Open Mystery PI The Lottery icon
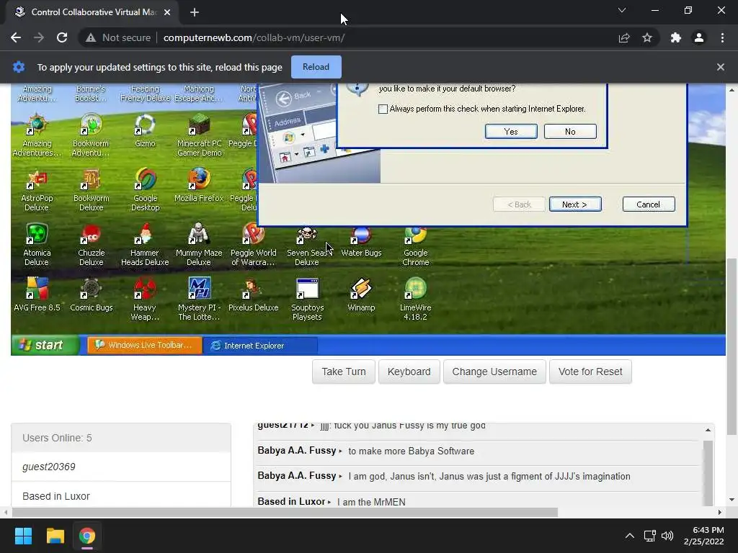 click(x=199, y=300)
